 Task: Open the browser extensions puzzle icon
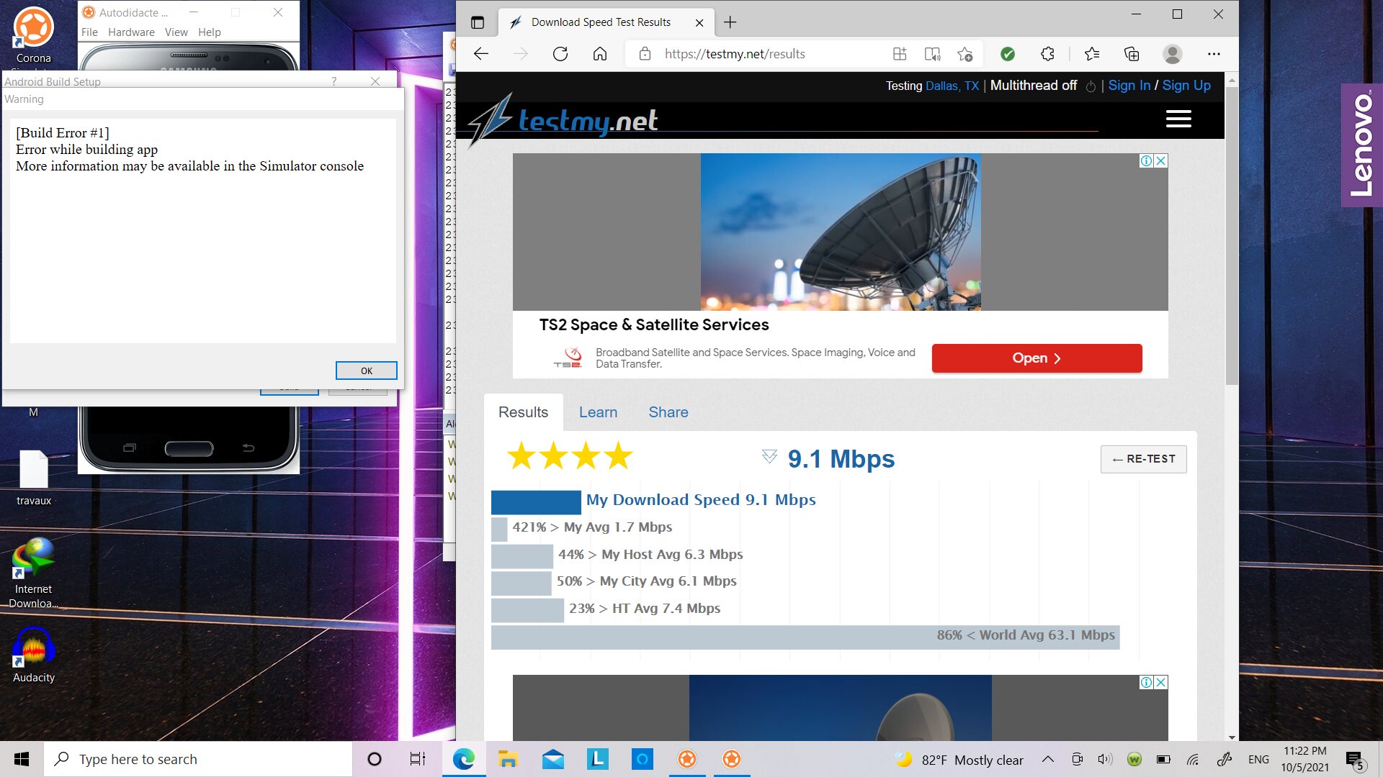coord(1047,54)
